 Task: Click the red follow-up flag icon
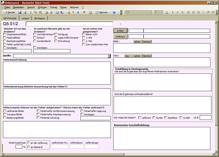click(84, 12)
